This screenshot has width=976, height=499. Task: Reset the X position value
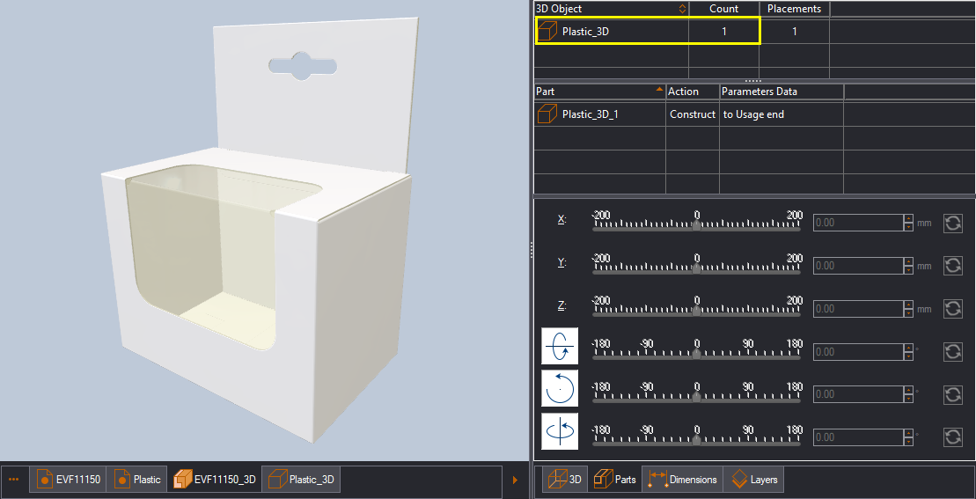tap(953, 223)
